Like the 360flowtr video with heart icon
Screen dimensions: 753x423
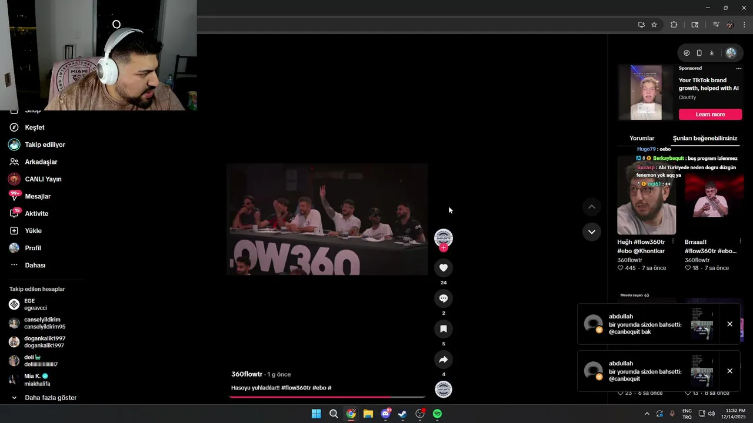coord(444,268)
